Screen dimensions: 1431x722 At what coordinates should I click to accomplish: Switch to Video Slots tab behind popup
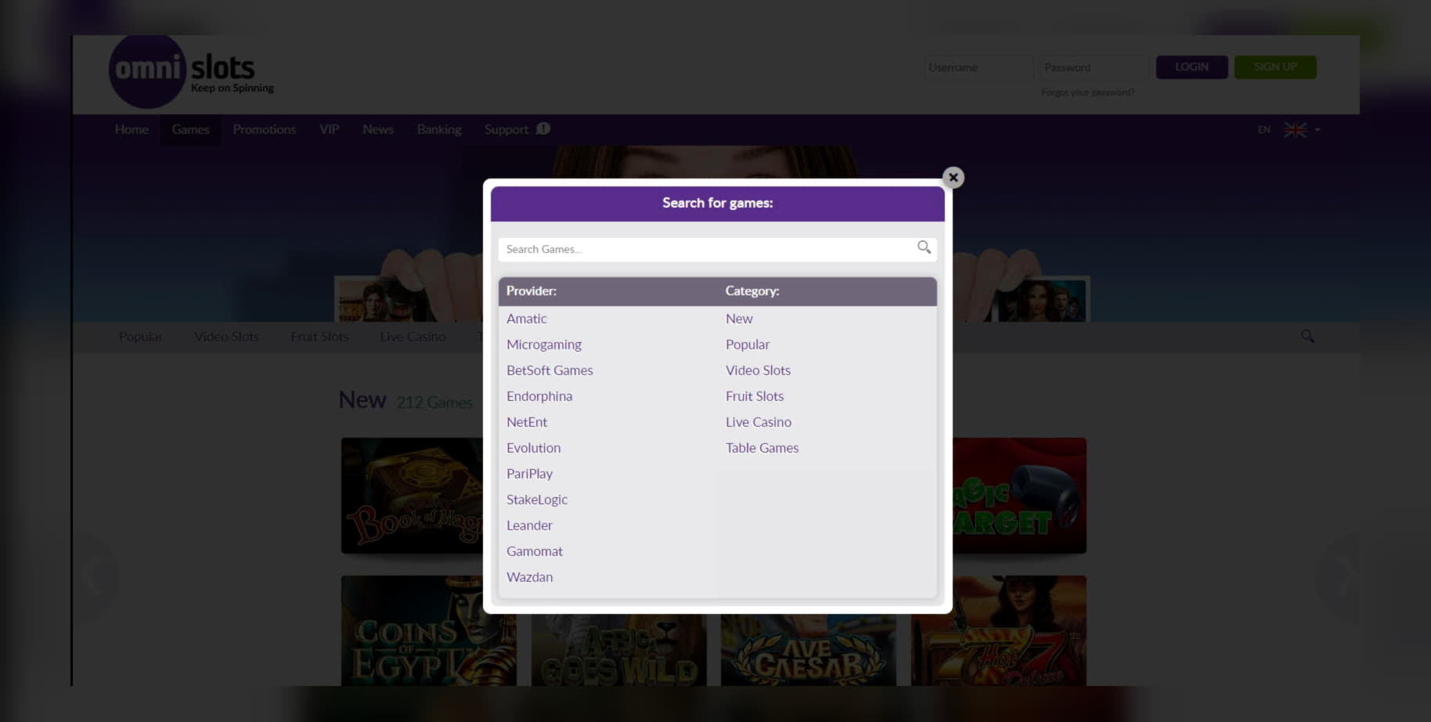click(226, 337)
